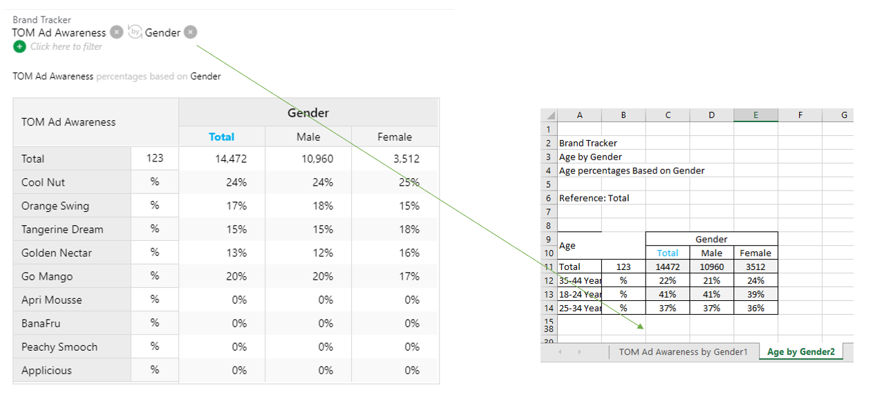875x399 pixels.
Task: Click the green plus filter icon
Action: [19, 46]
